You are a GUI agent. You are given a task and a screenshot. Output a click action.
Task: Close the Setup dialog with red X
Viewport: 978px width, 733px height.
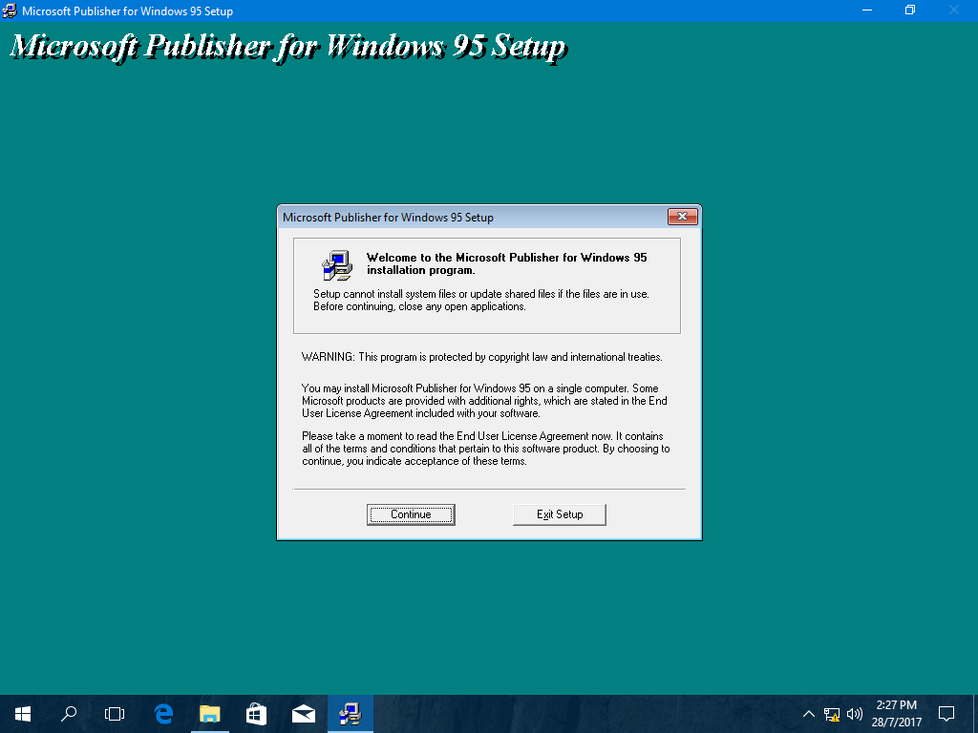[x=682, y=217]
